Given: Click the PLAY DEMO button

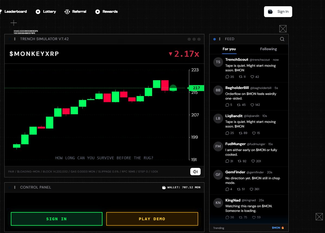Looking at the screenshot, I should click(152, 219).
